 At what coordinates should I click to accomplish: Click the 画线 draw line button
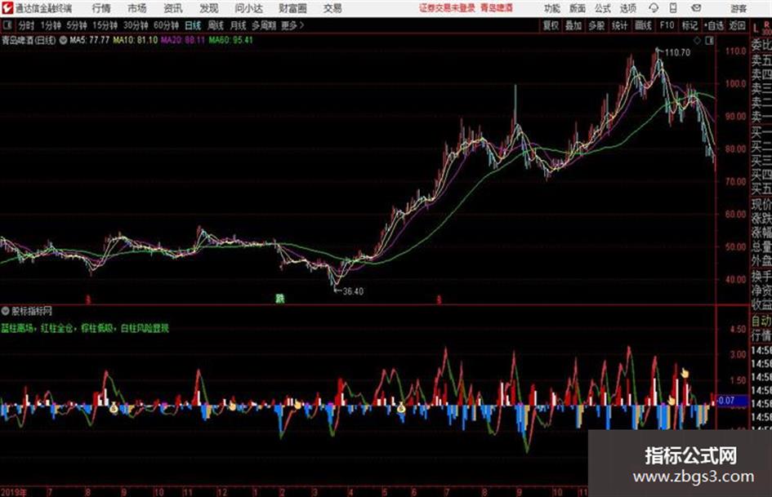coord(643,25)
